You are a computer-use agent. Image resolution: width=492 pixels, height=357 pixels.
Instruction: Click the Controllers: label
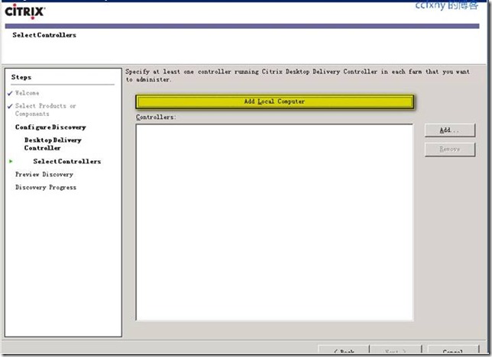[156, 117]
